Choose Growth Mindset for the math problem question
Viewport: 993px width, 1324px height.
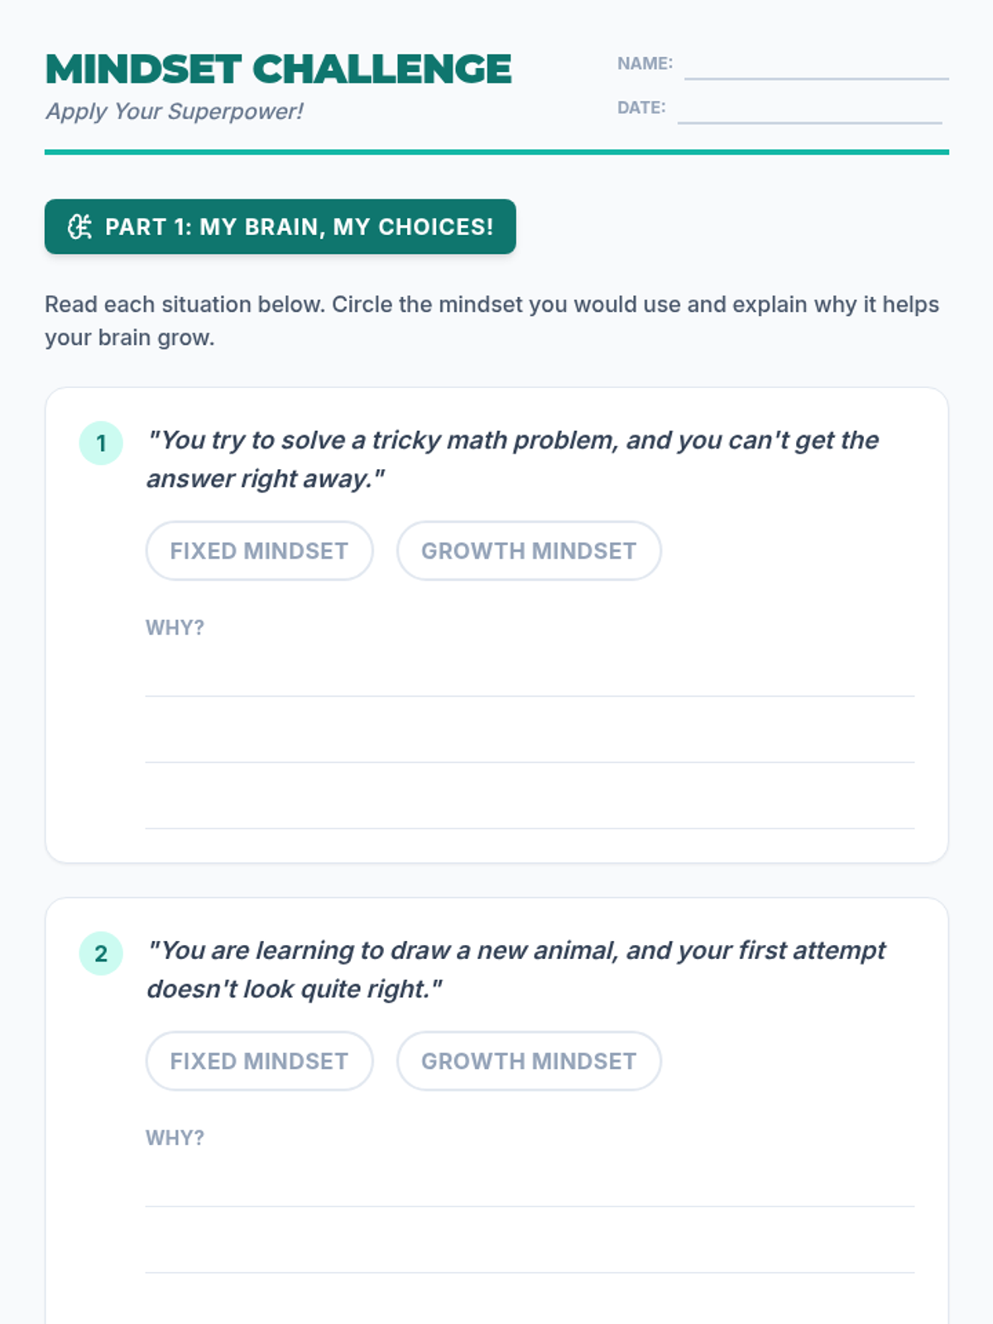click(x=529, y=551)
